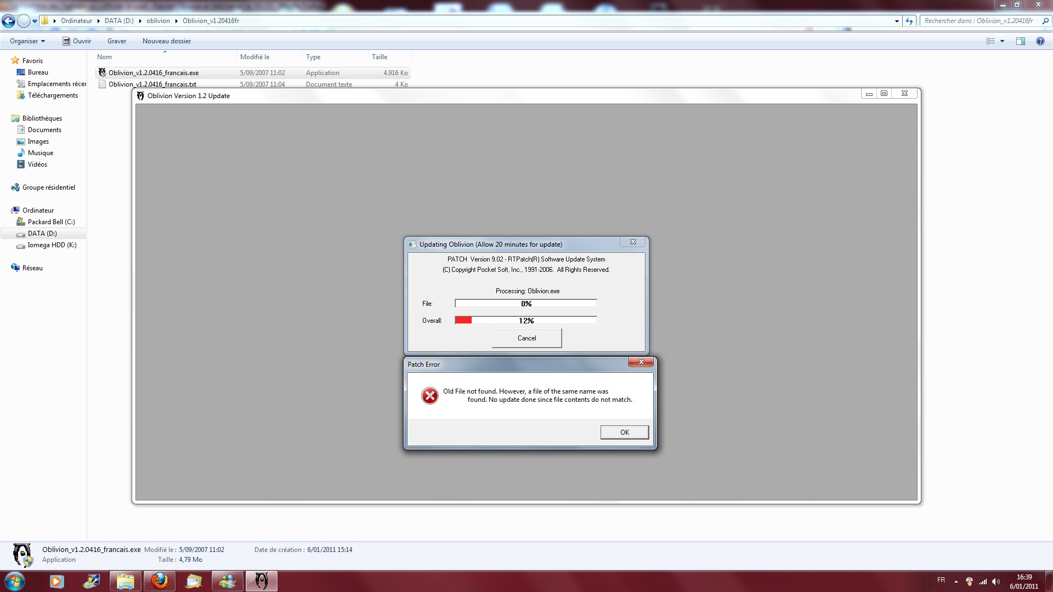Open Packard Bell (C:) drive

coord(51,222)
